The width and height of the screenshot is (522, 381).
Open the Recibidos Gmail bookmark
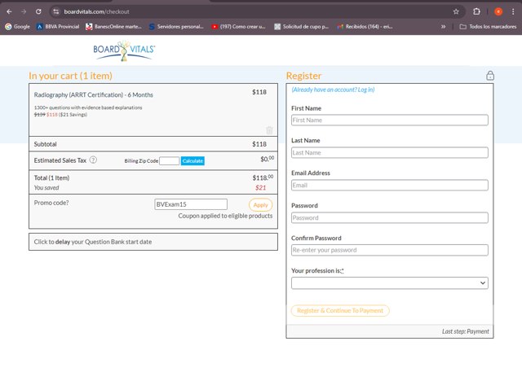[x=365, y=27]
